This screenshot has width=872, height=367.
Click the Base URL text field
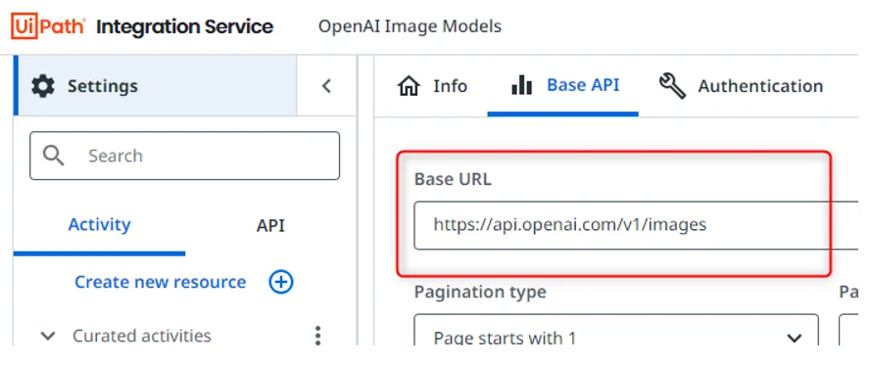click(x=637, y=225)
